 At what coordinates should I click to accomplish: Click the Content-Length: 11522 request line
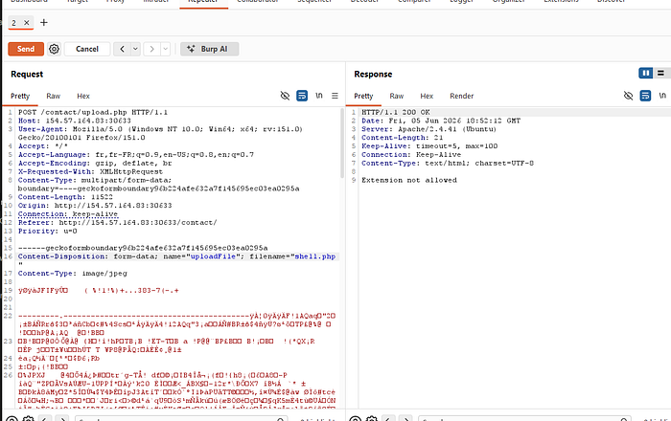click(x=65, y=197)
